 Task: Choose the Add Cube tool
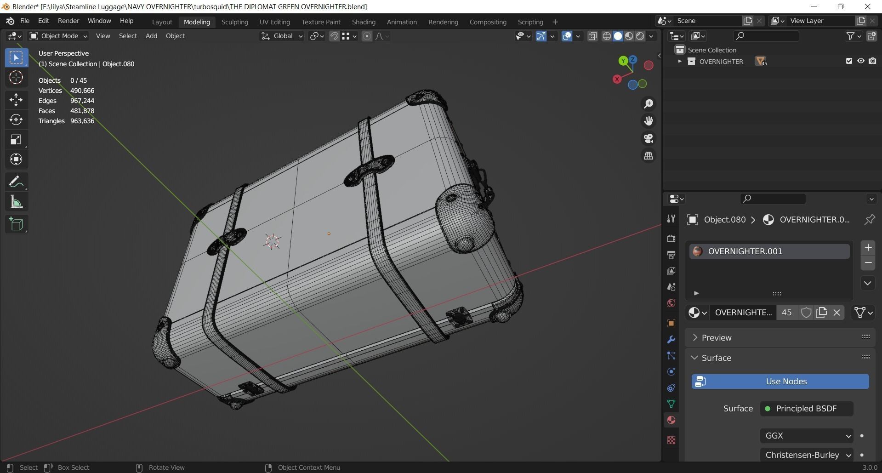[16, 224]
